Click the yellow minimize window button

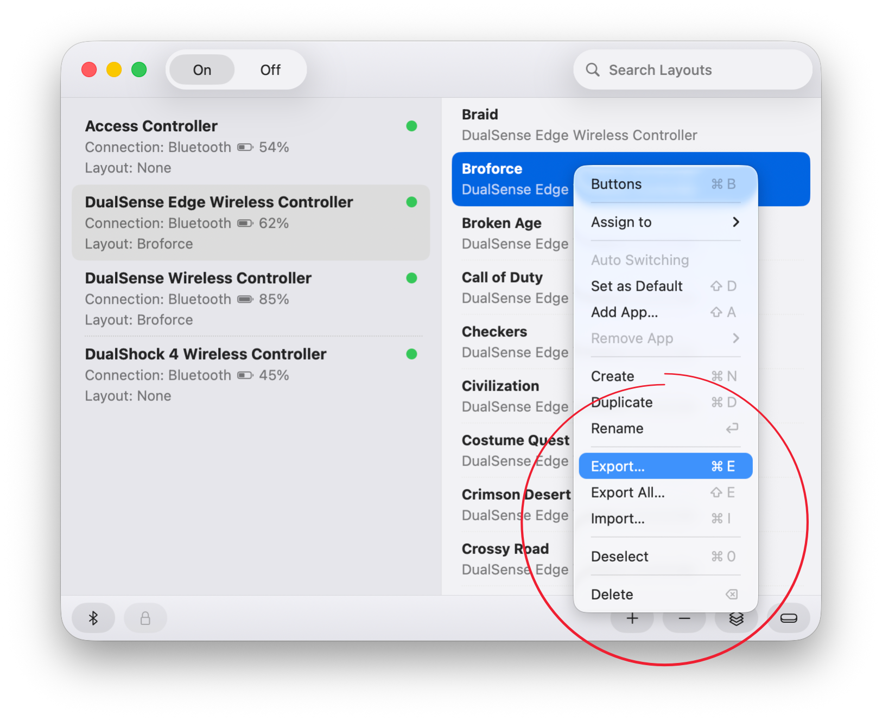[114, 70]
